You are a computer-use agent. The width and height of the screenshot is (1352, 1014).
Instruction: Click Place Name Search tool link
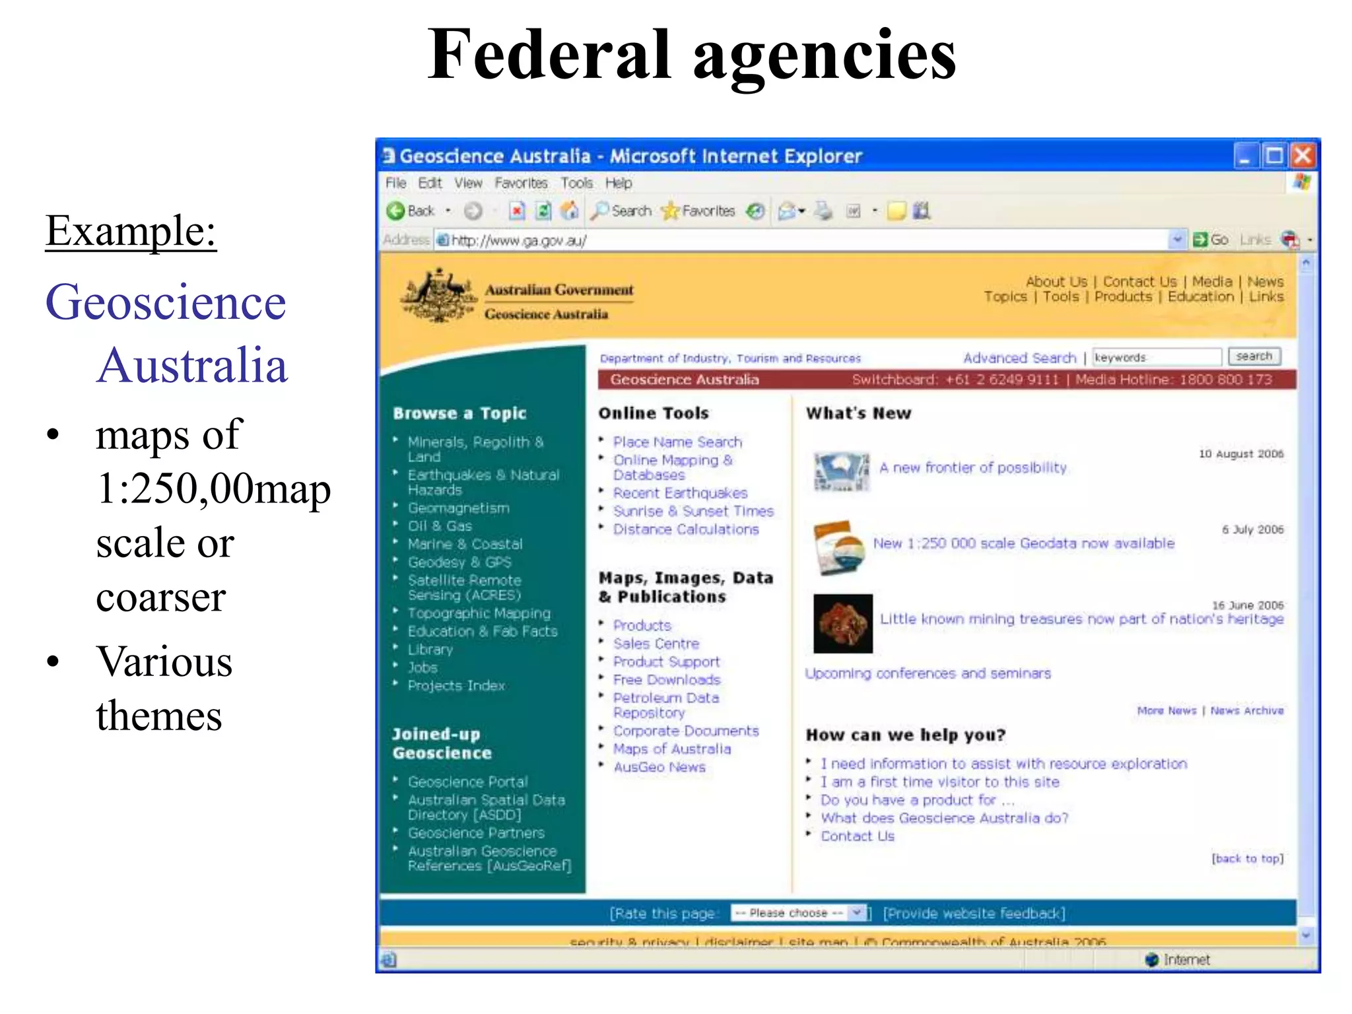[x=677, y=442]
